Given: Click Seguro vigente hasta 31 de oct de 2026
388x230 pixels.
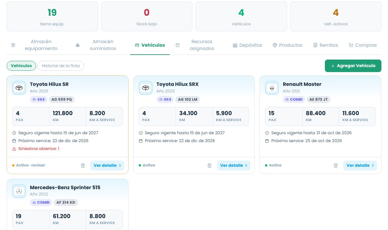Looking at the screenshot, I should click(311, 133).
